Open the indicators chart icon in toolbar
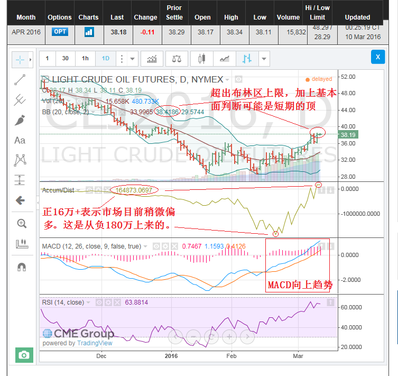The height and width of the screenshot is (376, 398). [152, 58]
